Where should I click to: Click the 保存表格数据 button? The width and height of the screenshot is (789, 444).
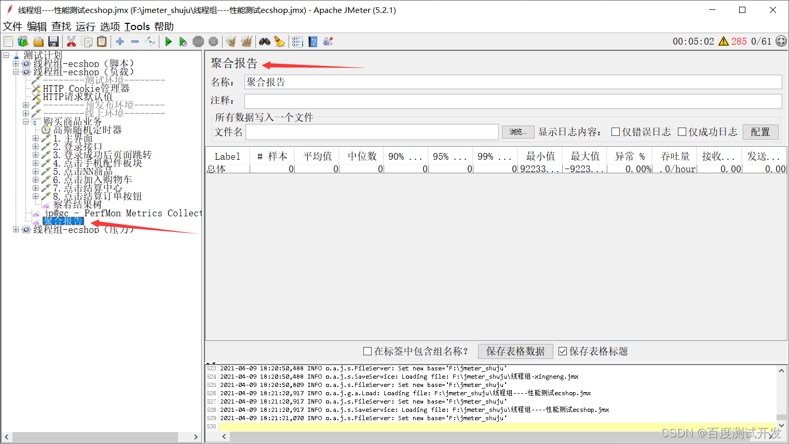pos(515,351)
